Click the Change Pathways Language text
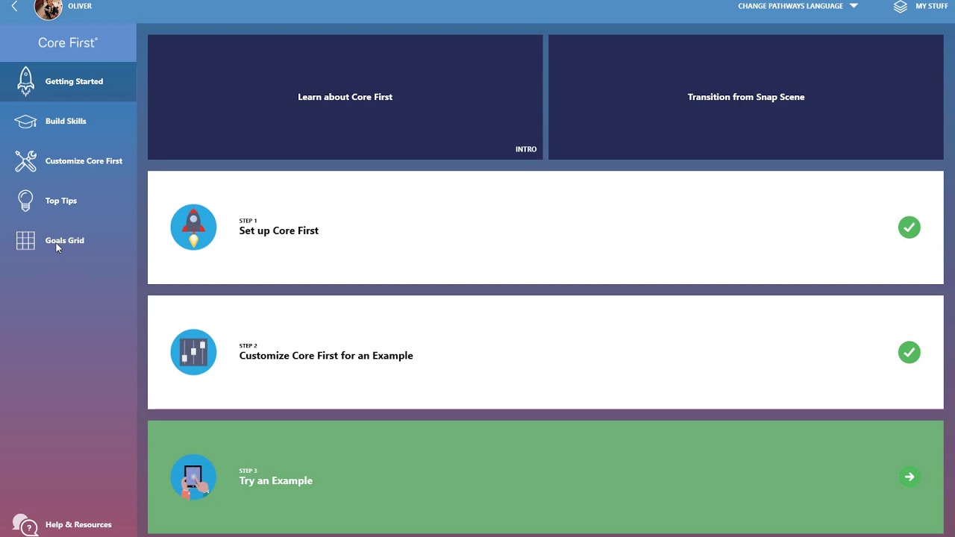Screen dimensions: 955x537 point(790,6)
